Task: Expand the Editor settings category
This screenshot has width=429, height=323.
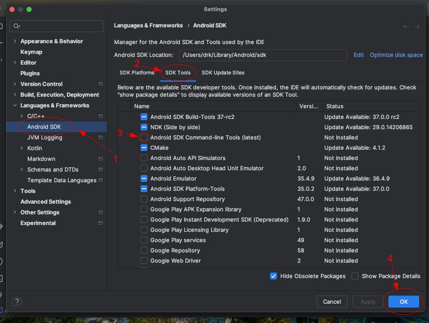Action: 15,62
